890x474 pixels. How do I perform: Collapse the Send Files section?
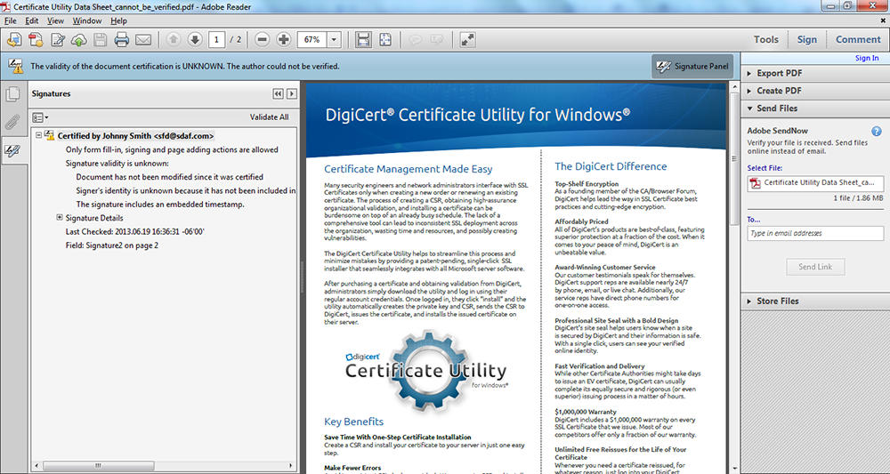pos(815,108)
